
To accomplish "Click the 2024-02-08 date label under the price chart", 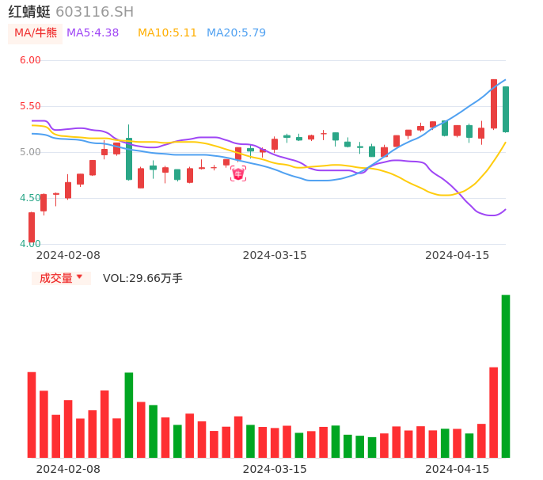I will [68, 255].
